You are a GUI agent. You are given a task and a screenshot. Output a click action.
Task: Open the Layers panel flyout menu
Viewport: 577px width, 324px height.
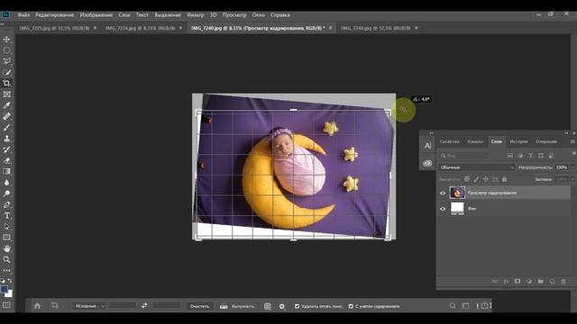(572, 141)
